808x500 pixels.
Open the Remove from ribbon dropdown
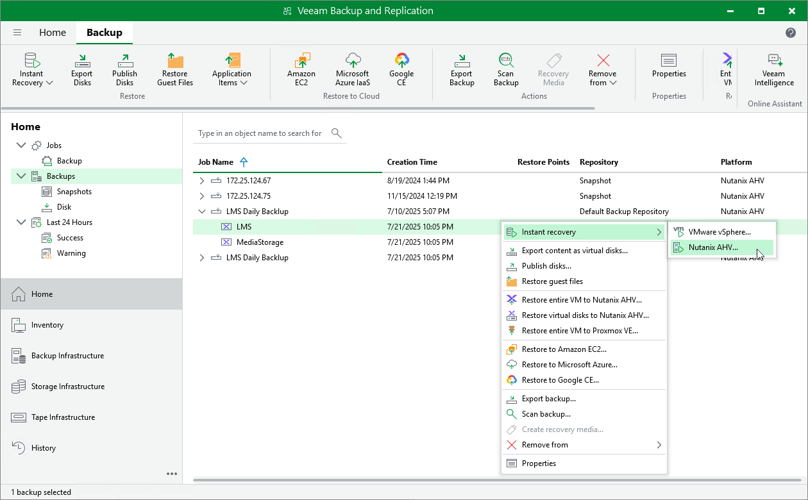tap(602, 69)
